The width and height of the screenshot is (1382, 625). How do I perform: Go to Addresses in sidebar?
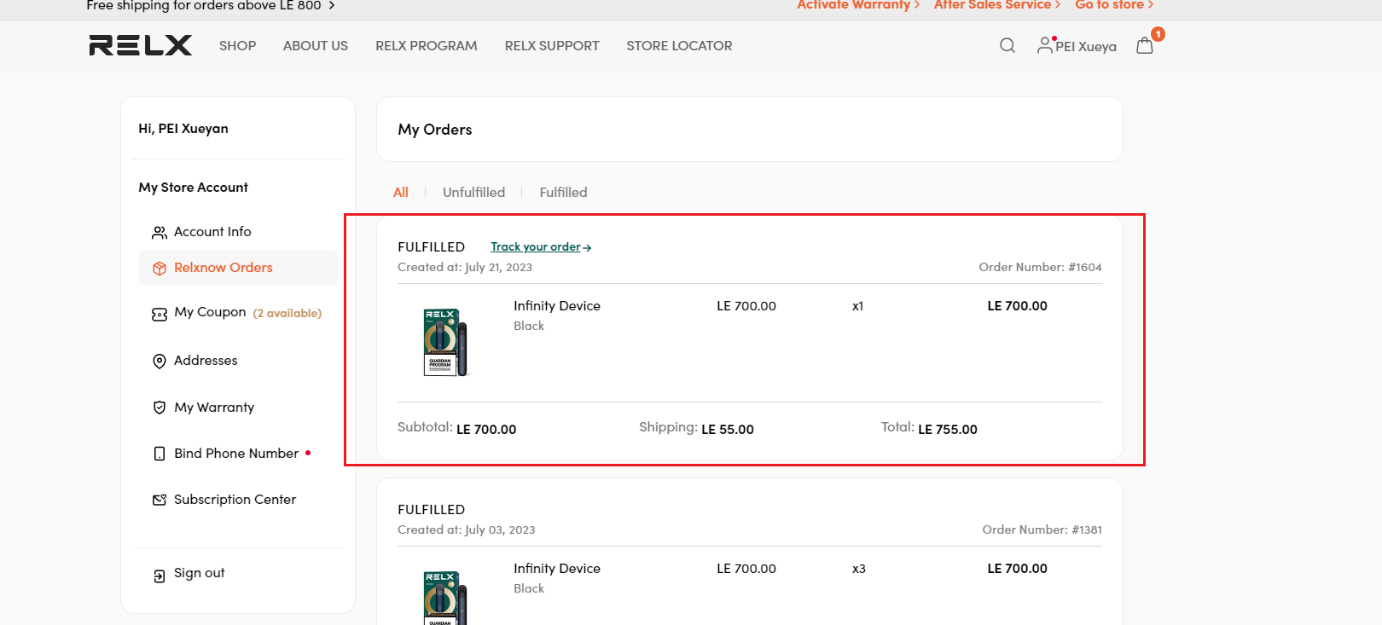pyautogui.click(x=206, y=361)
